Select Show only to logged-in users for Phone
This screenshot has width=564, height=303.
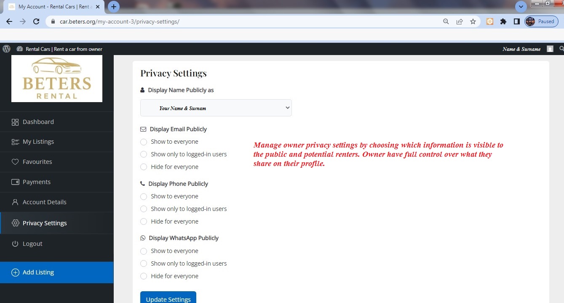(144, 209)
